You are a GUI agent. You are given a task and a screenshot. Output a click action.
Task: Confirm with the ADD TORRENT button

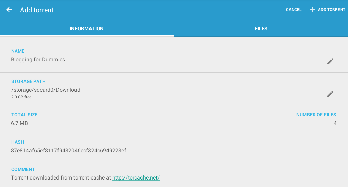tap(328, 10)
